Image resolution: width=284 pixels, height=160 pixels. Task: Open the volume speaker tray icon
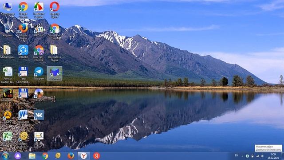(262, 156)
